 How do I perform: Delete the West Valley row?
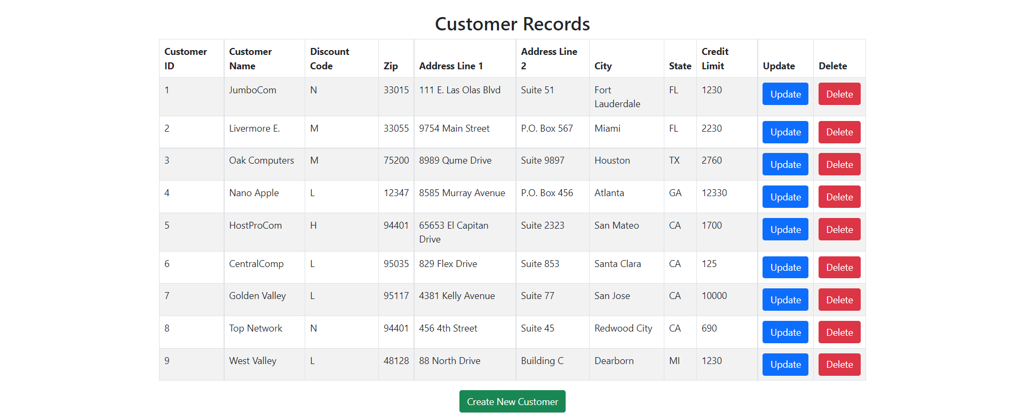839,365
